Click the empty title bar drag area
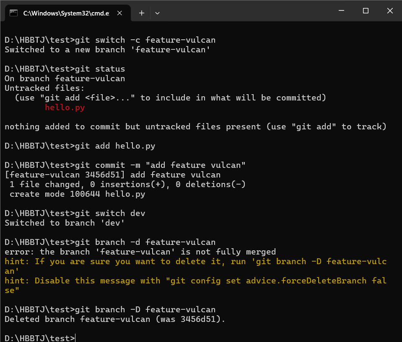Image resolution: width=402 pixels, height=342 pixels. (243, 11)
